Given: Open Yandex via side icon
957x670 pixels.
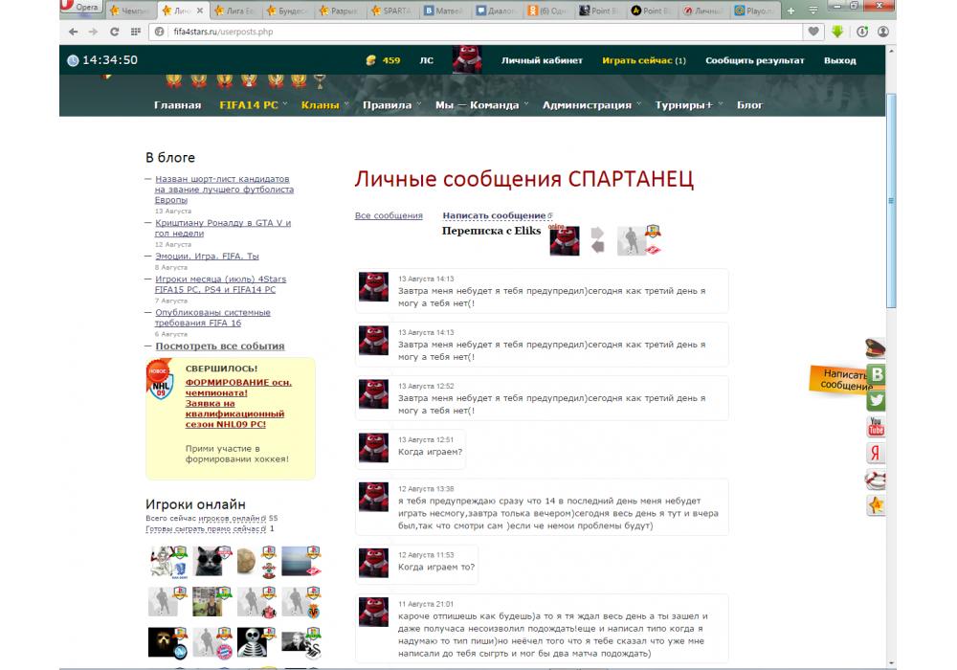Looking at the screenshot, I should coord(876,453).
